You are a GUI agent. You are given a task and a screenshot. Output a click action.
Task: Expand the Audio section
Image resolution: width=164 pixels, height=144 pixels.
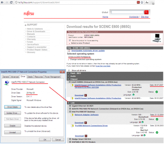[x=68, y=76]
